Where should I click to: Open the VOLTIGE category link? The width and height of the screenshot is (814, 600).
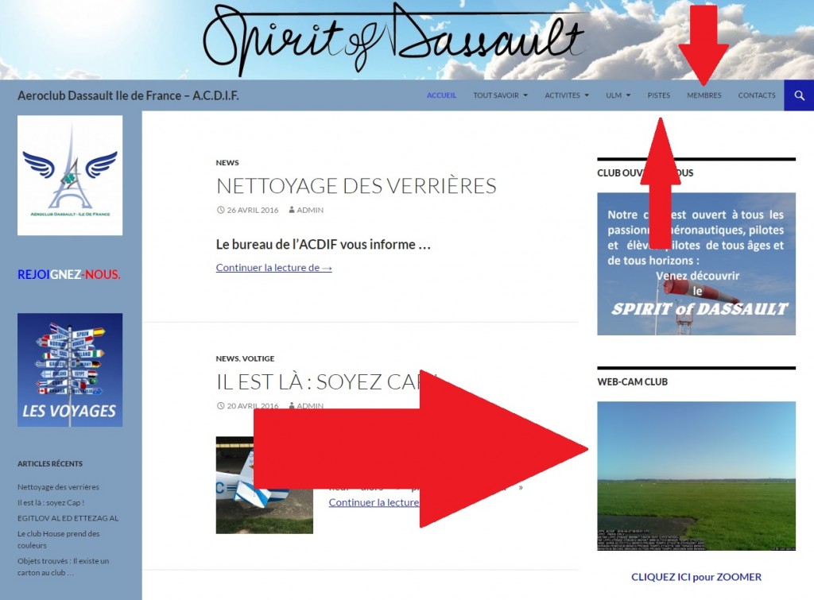(258, 358)
